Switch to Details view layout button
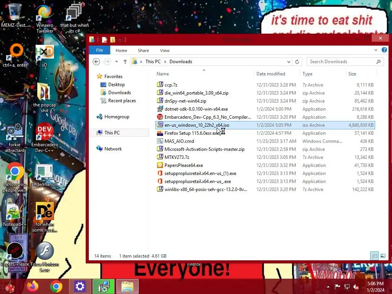Image resolution: width=392 pixels, height=294 pixels. [x=374, y=256]
